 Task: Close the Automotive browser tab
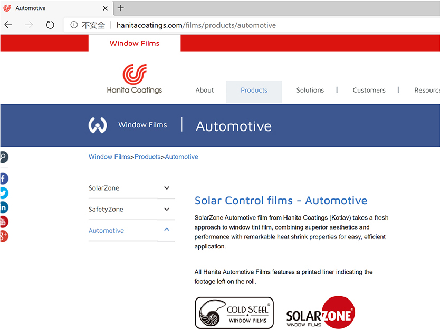click(105, 8)
